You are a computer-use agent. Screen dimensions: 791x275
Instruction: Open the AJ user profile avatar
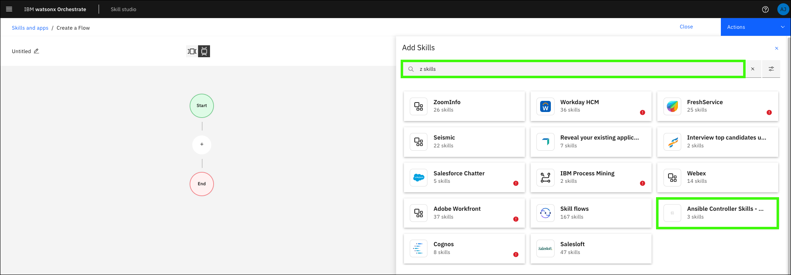(x=783, y=9)
